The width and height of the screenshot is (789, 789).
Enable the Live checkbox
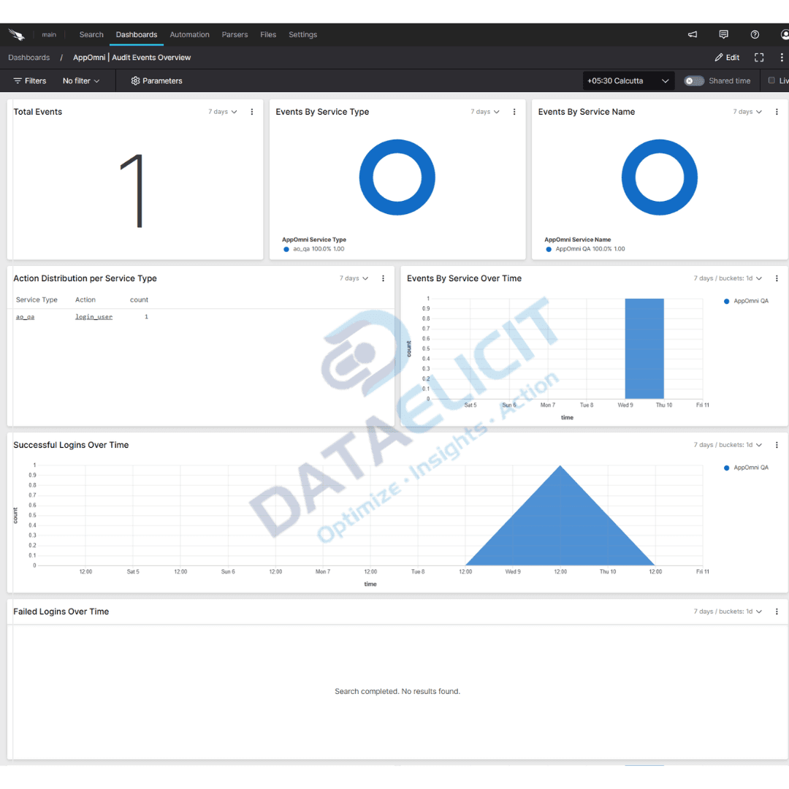(773, 80)
